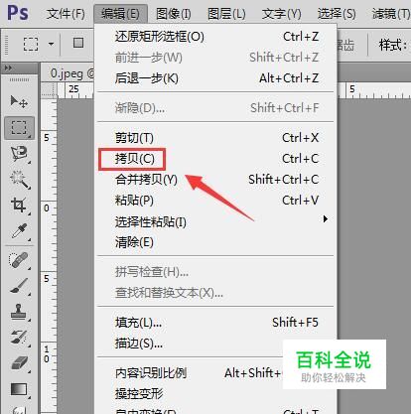411x414 pixels.
Task: Choose 填充(L)... menu item
Action: pyautogui.click(x=216, y=323)
